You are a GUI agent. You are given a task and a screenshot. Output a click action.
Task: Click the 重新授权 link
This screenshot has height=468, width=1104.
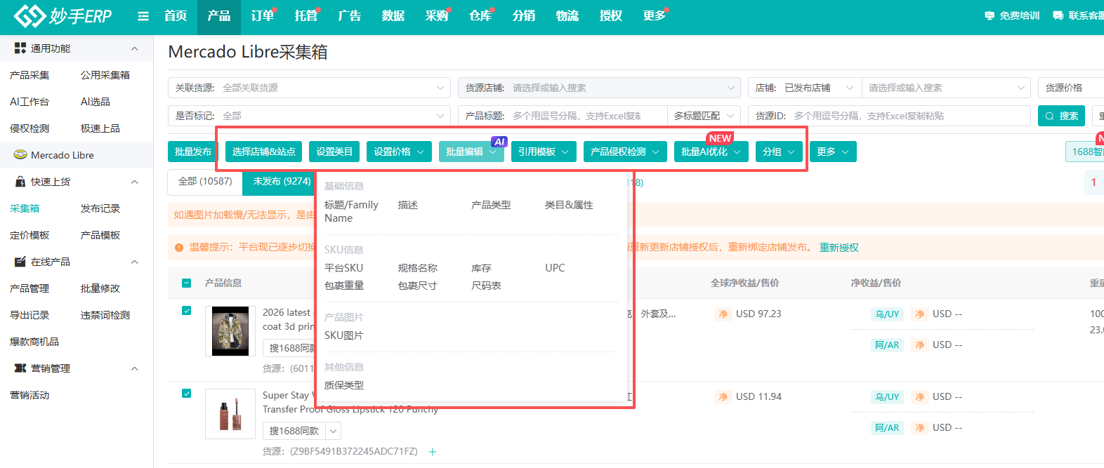[839, 248]
